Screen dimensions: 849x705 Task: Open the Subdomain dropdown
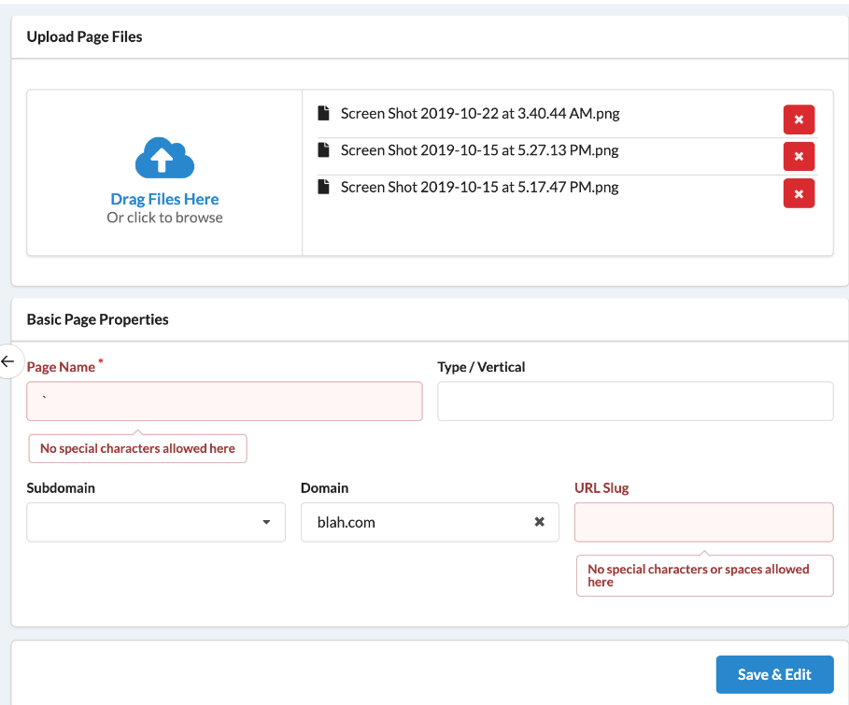click(x=156, y=522)
